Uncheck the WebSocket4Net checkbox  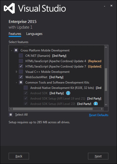point(21,77)
